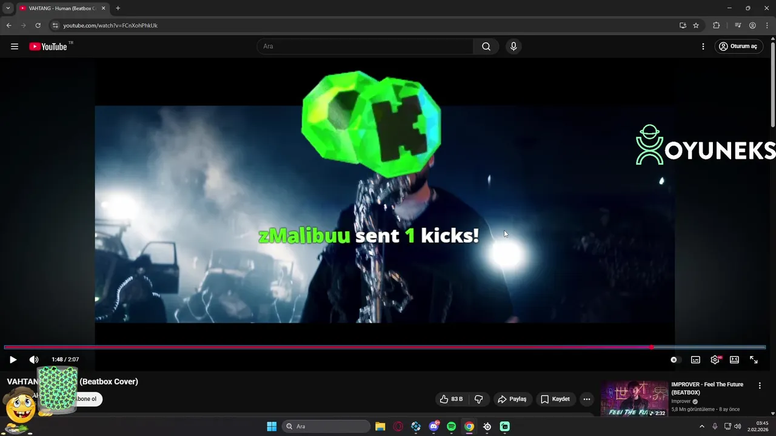Viewport: 776px width, 436px height.
Task: Open options menu for IMPROVER suggested video
Action: click(760, 386)
